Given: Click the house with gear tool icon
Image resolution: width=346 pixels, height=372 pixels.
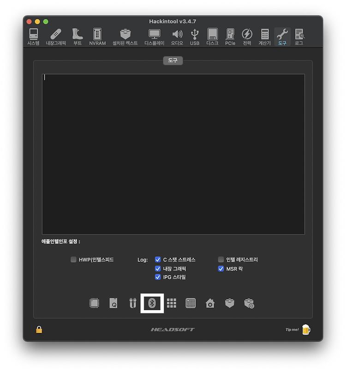Looking at the screenshot, I should (210, 303).
